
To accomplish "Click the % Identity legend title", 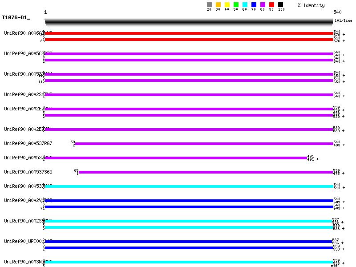I will click(x=311, y=5).
